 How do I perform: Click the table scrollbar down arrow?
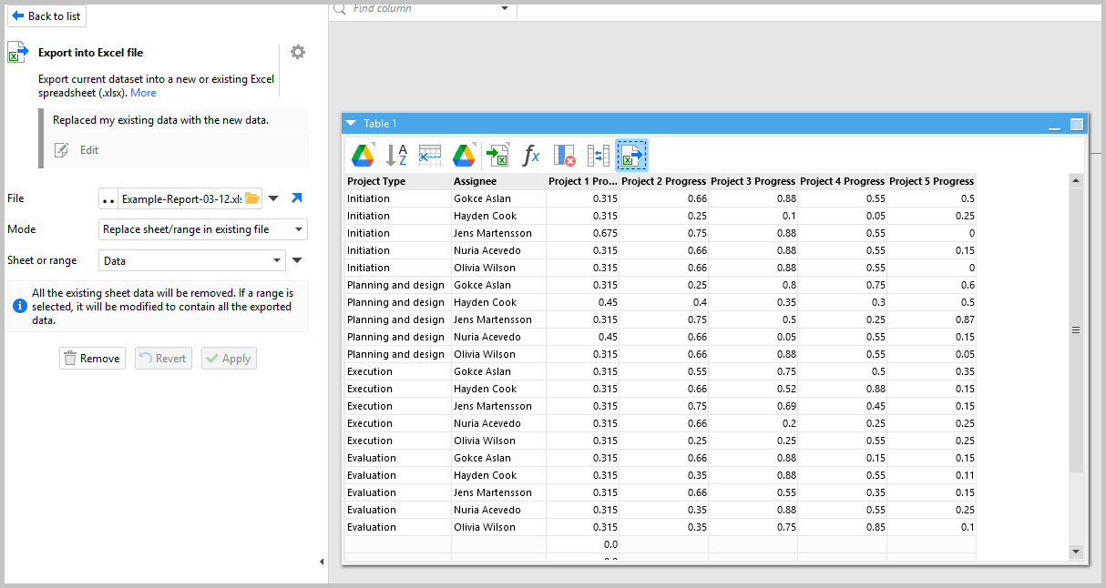(1076, 551)
